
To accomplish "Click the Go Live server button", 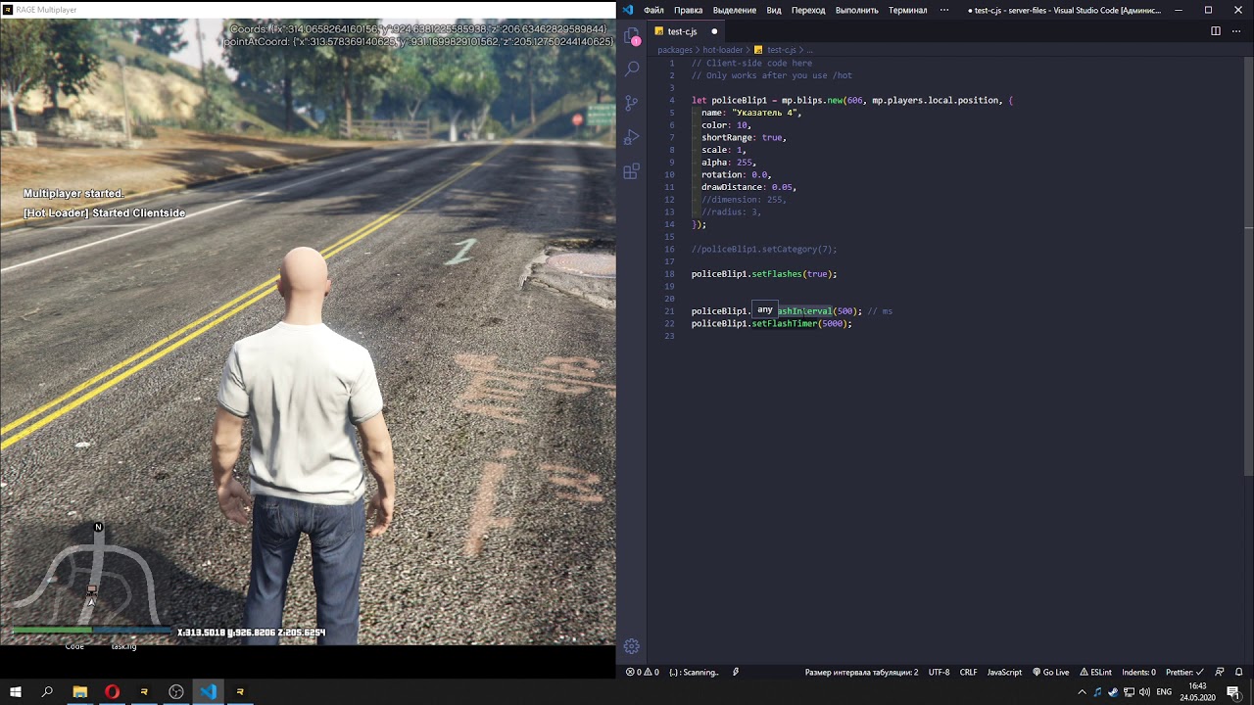I will tap(1050, 672).
